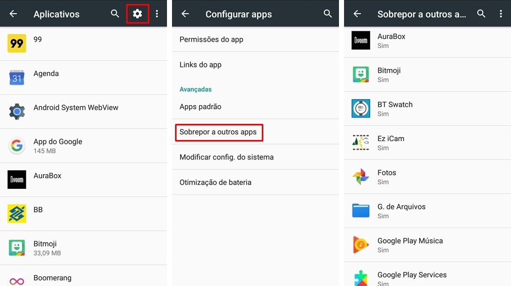The height and width of the screenshot is (286, 511).
Task: Tap the Aplicativos screen title
Action: (56, 14)
